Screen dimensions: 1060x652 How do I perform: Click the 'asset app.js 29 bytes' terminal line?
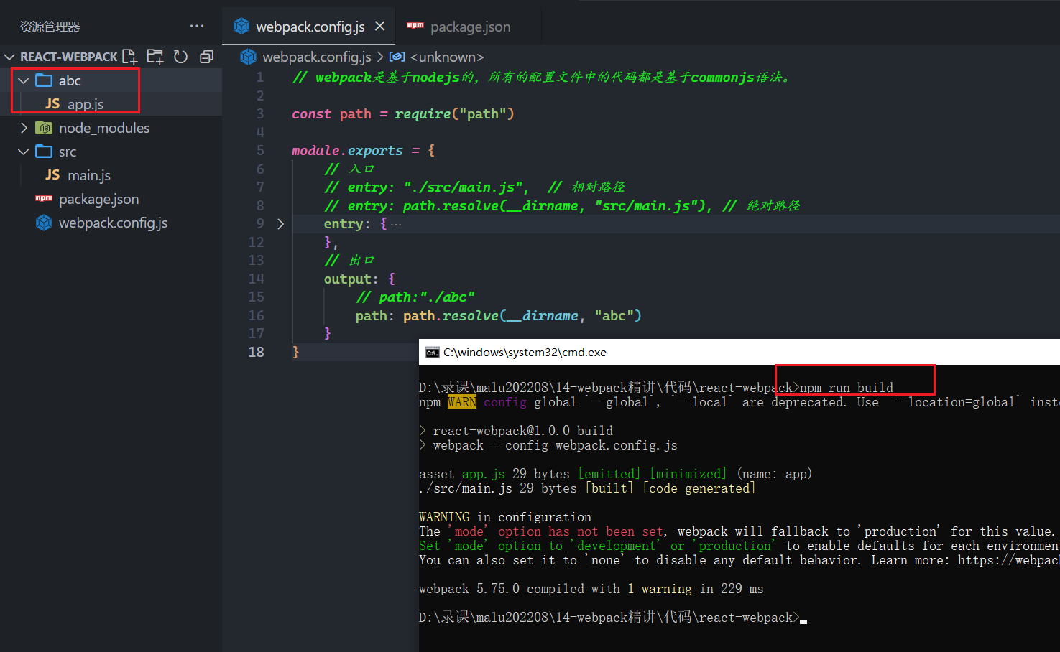click(615, 474)
